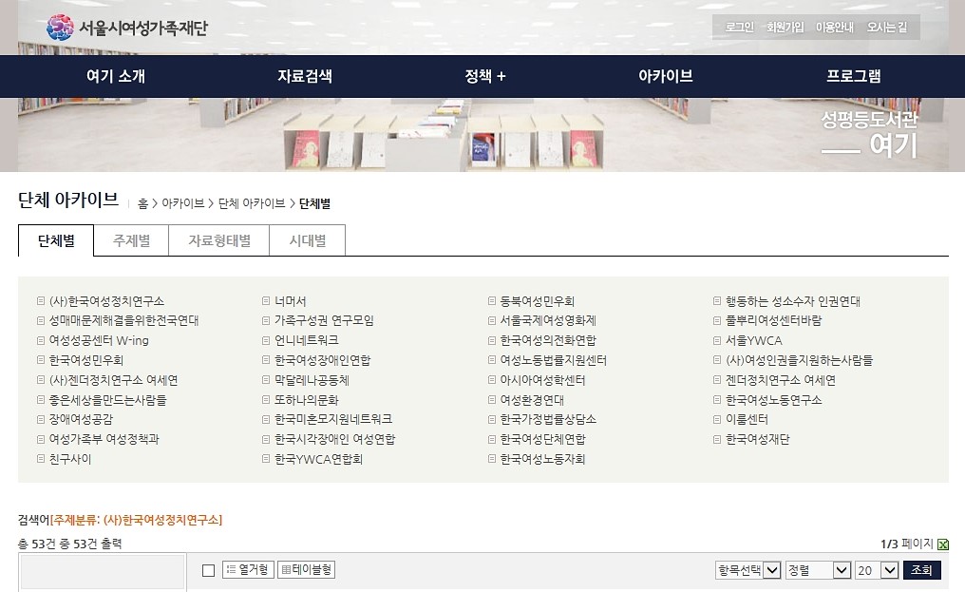The height and width of the screenshot is (592, 965).
Task: Select the (사)한국여성정치연구소 organization
Action: 106,301
